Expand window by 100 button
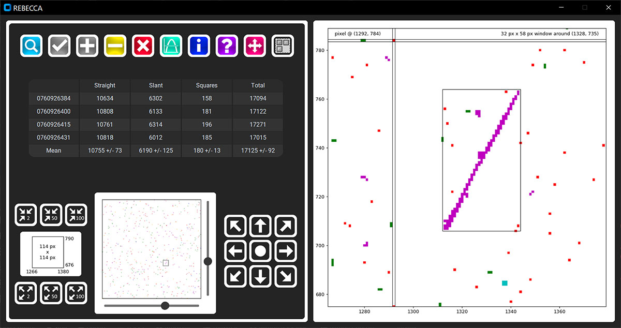 tap(76, 293)
